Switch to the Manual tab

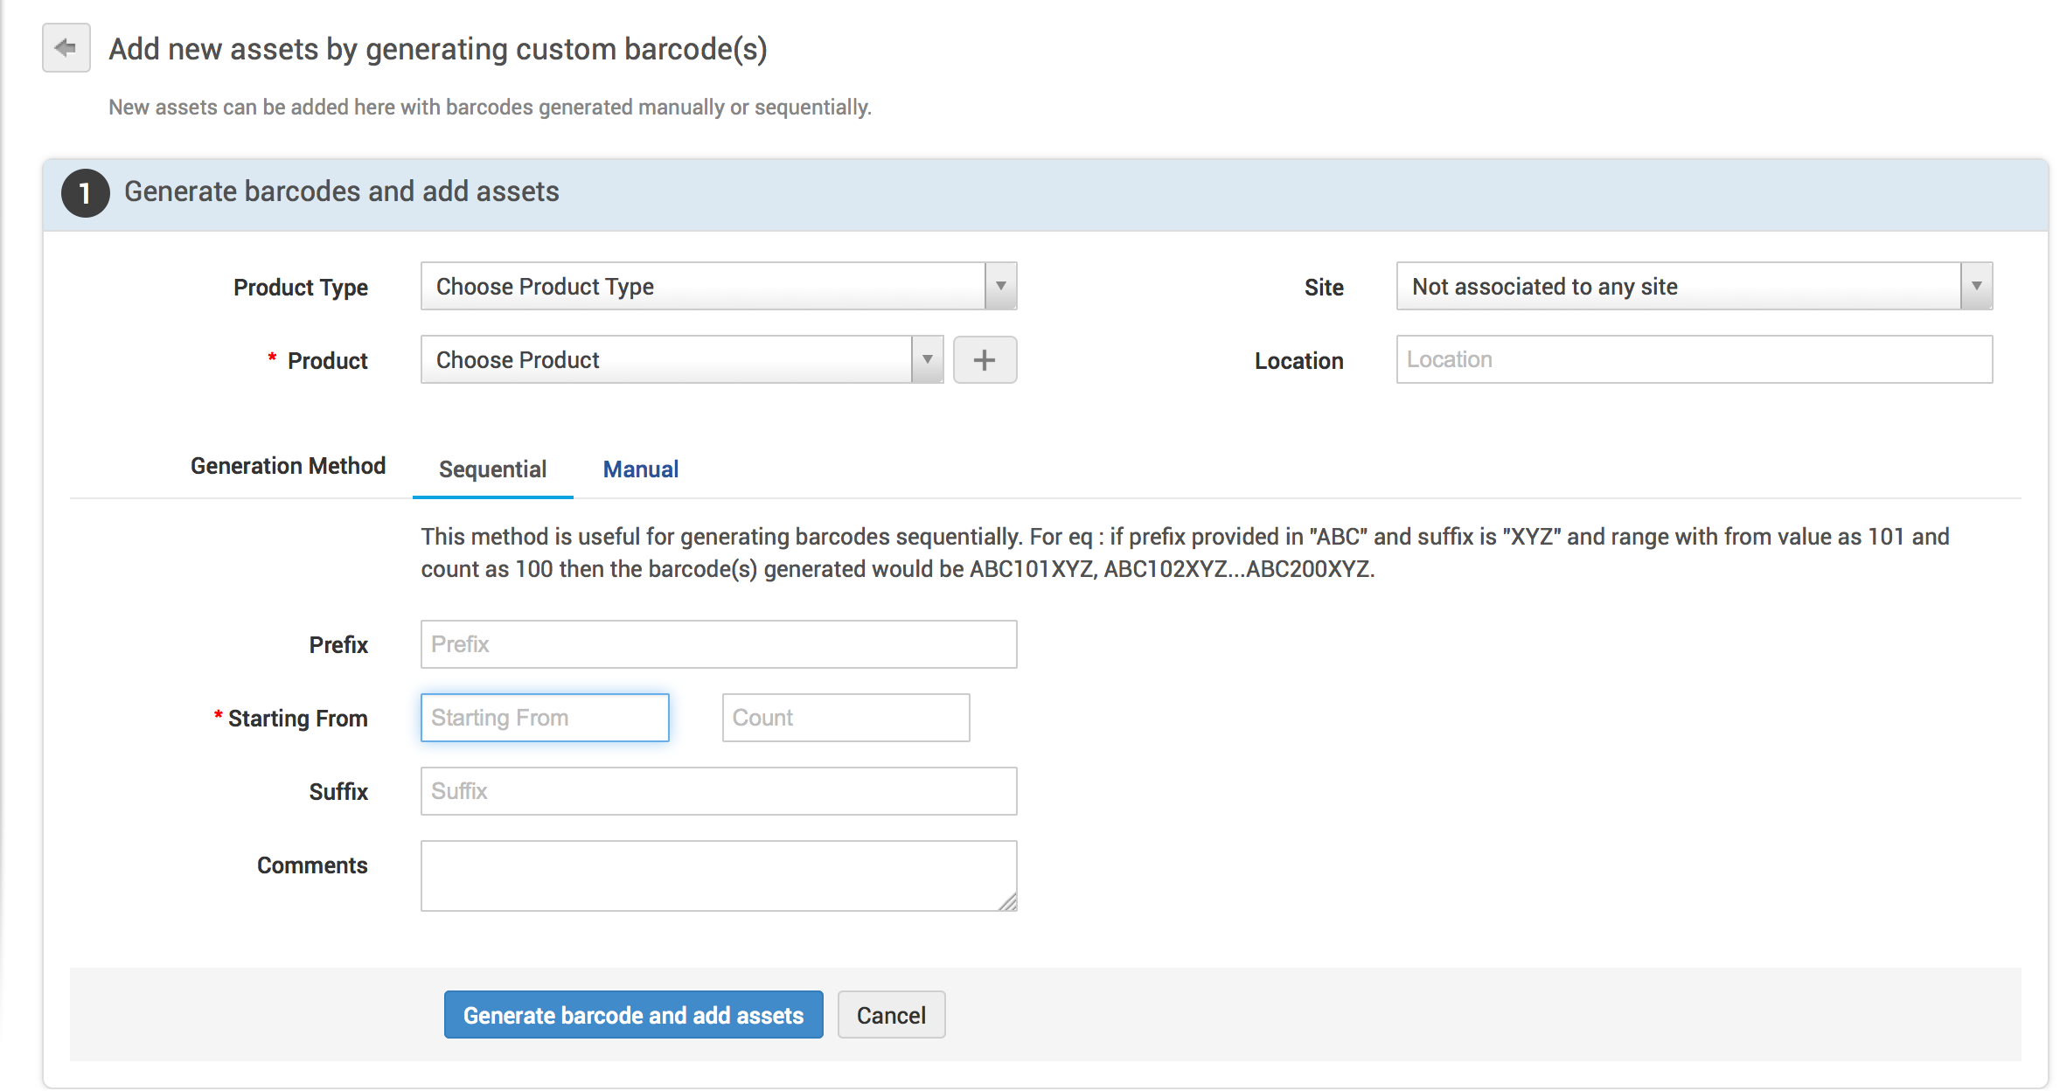click(x=641, y=469)
